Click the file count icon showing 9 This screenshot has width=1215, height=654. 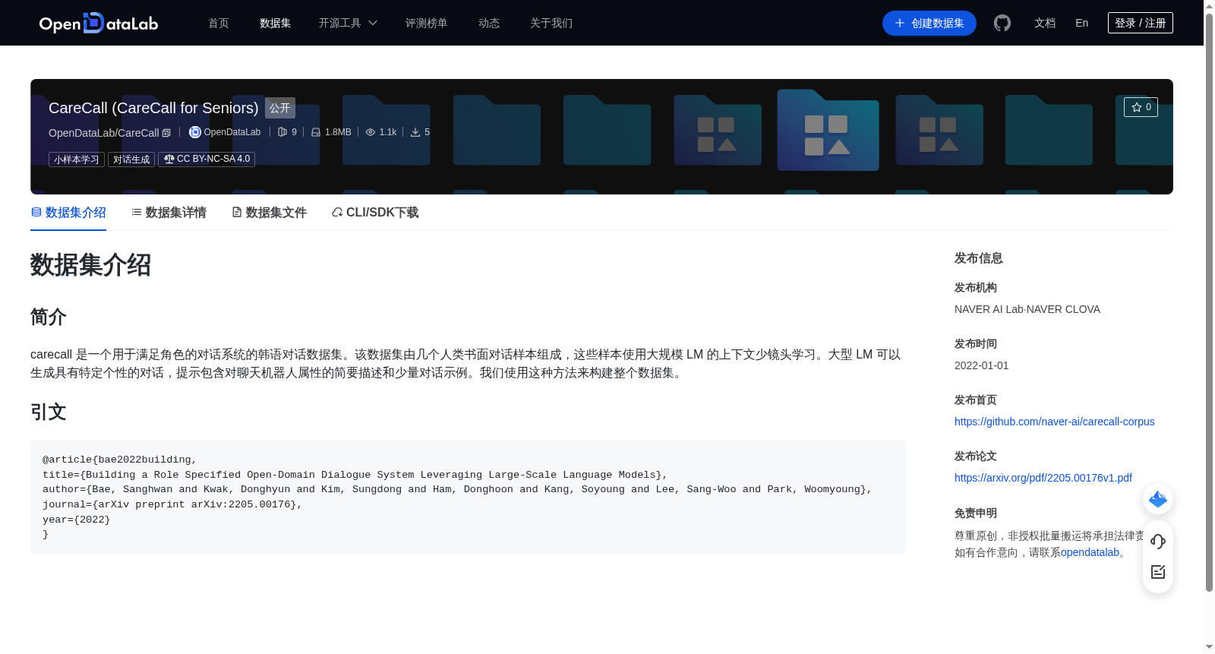coord(282,132)
